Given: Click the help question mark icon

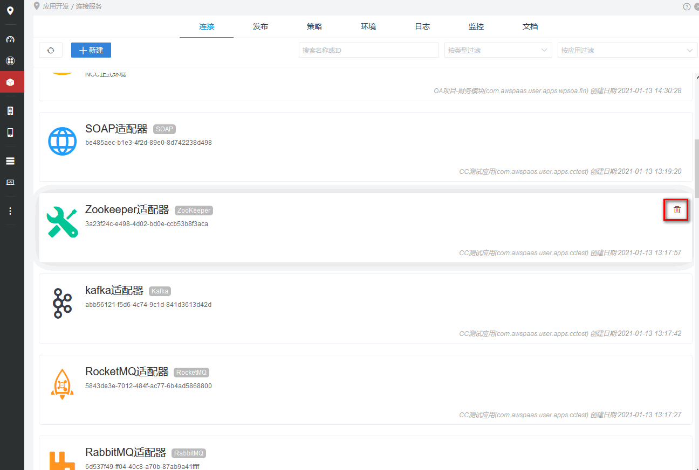Looking at the screenshot, I should click(687, 6).
